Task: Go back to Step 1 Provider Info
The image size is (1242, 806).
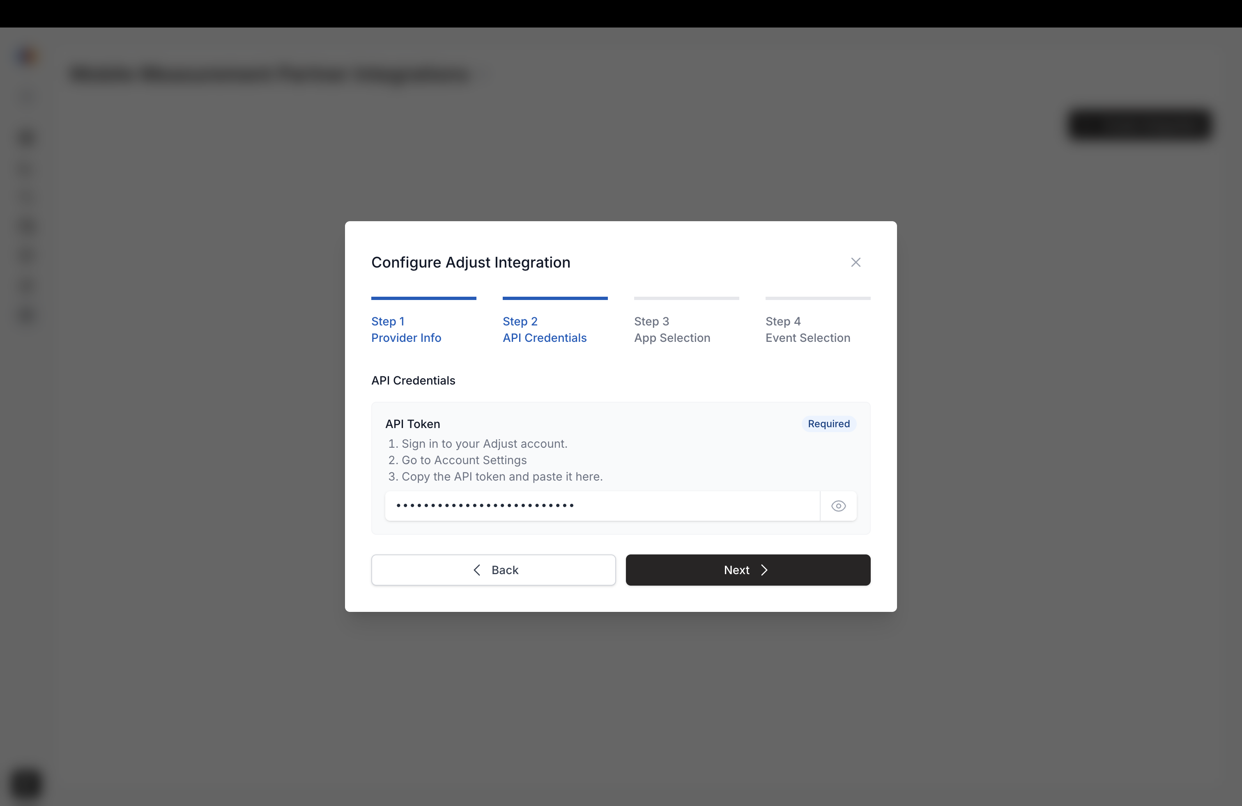Action: click(x=406, y=330)
